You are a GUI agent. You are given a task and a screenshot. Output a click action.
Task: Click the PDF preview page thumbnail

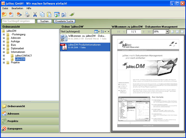tap(148, 83)
